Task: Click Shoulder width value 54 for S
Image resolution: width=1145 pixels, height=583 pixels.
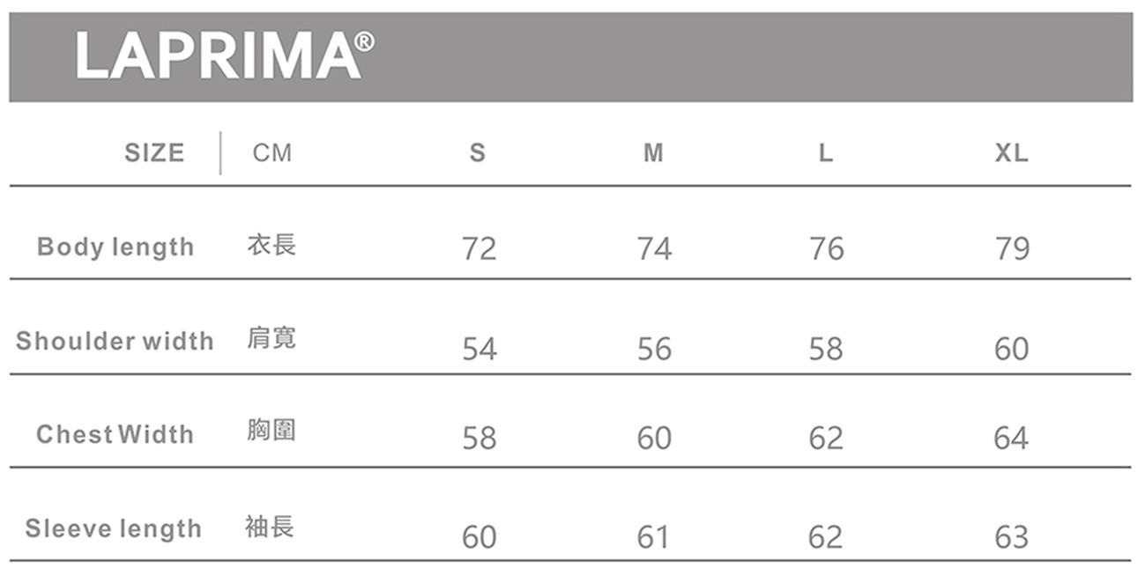Action: 480,350
